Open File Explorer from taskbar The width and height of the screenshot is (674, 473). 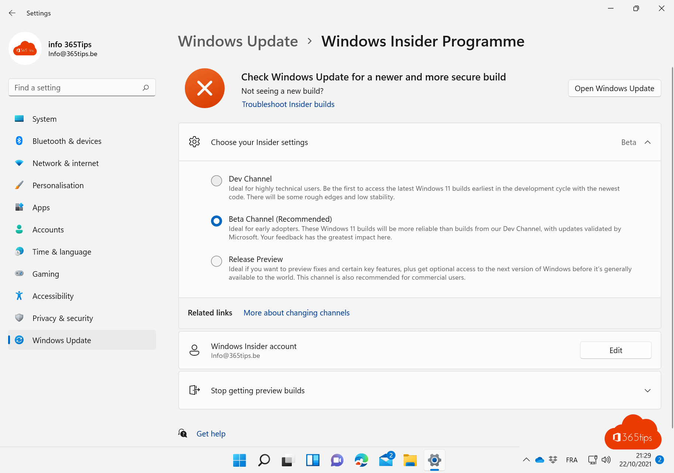pos(410,460)
